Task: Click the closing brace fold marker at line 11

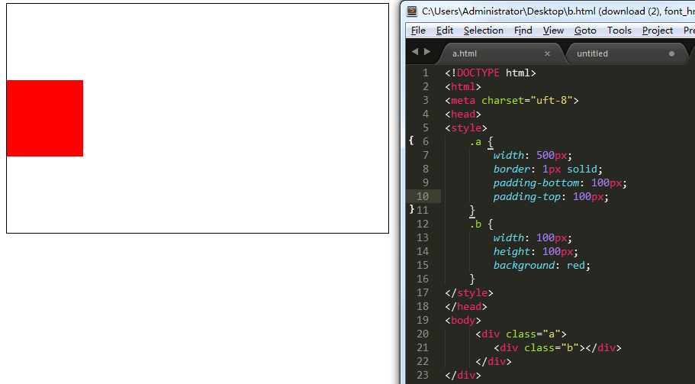Action: point(412,209)
